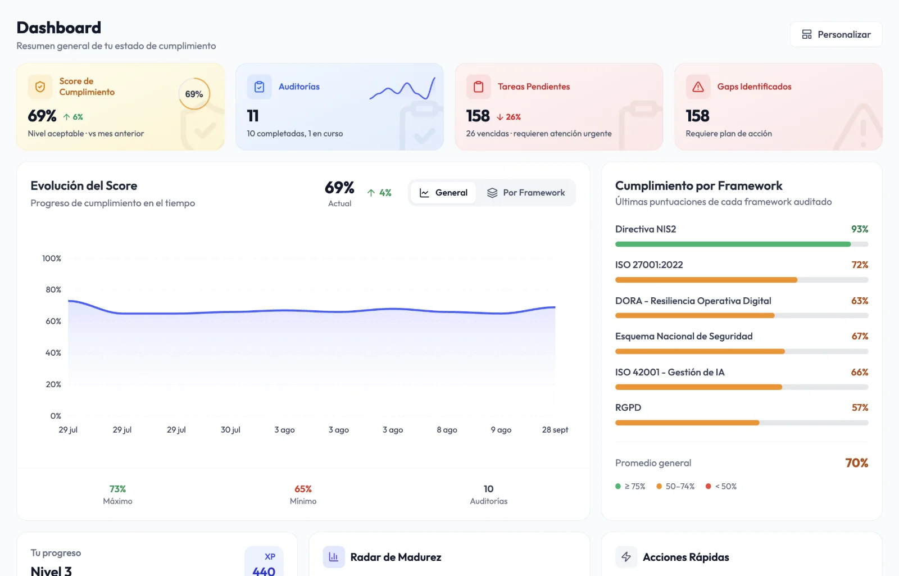Image resolution: width=899 pixels, height=576 pixels.
Task: Click the 72% score for ISO 27001:2022
Action: click(x=860, y=265)
